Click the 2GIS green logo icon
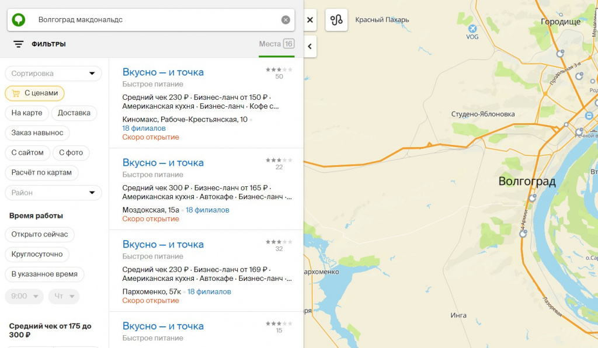598x348 pixels. [x=19, y=20]
